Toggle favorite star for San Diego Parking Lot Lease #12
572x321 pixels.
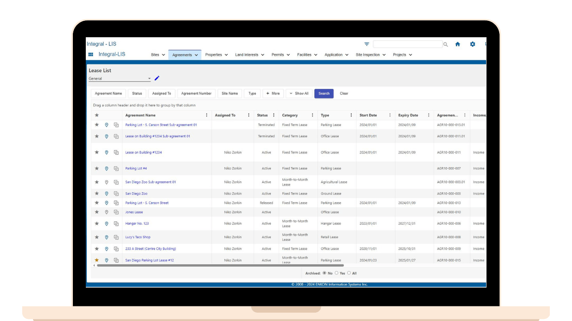coord(97,260)
